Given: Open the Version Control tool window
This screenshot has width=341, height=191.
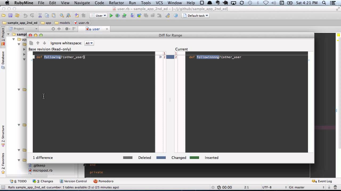Looking at the screenshot, I should (73, 181).
